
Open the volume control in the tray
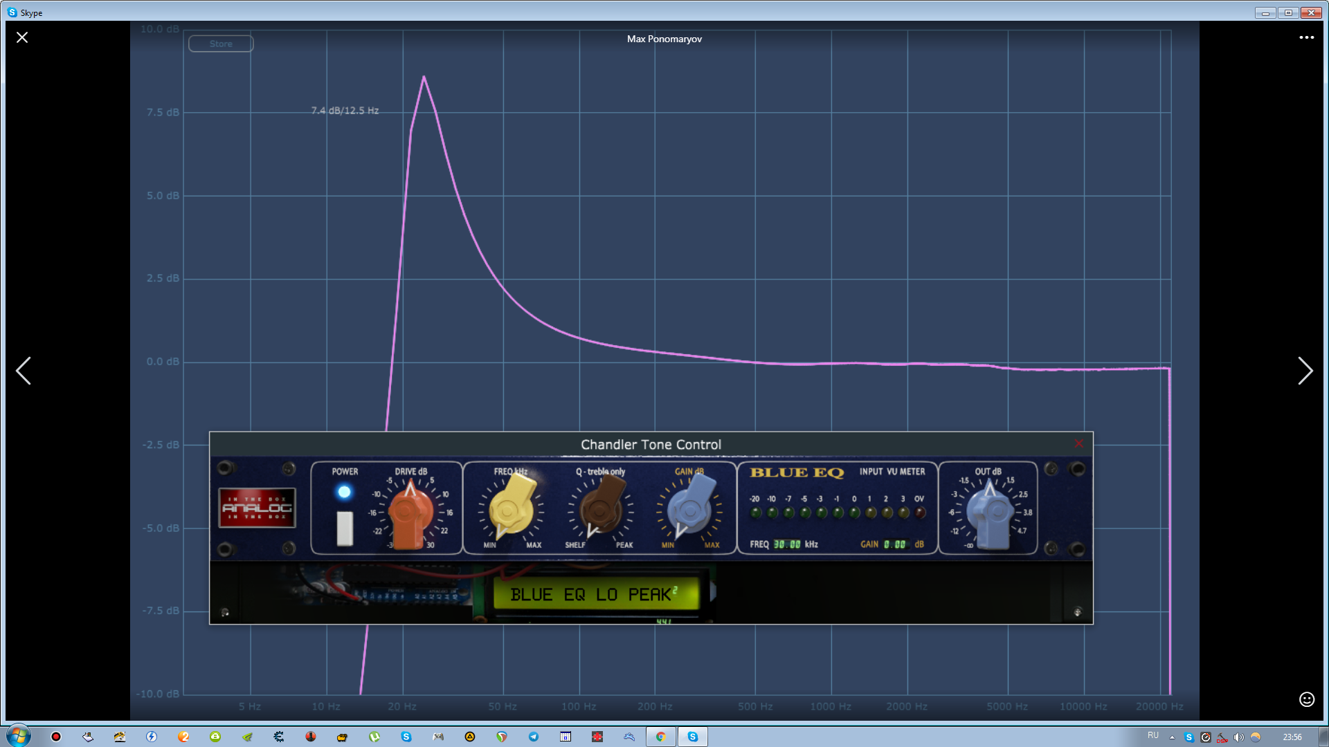point(1239,737)
